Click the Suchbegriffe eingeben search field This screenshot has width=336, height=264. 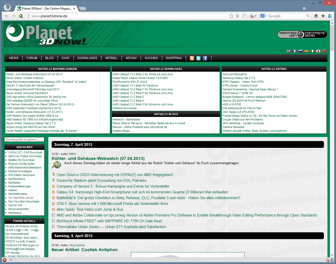tap(24, 140)
